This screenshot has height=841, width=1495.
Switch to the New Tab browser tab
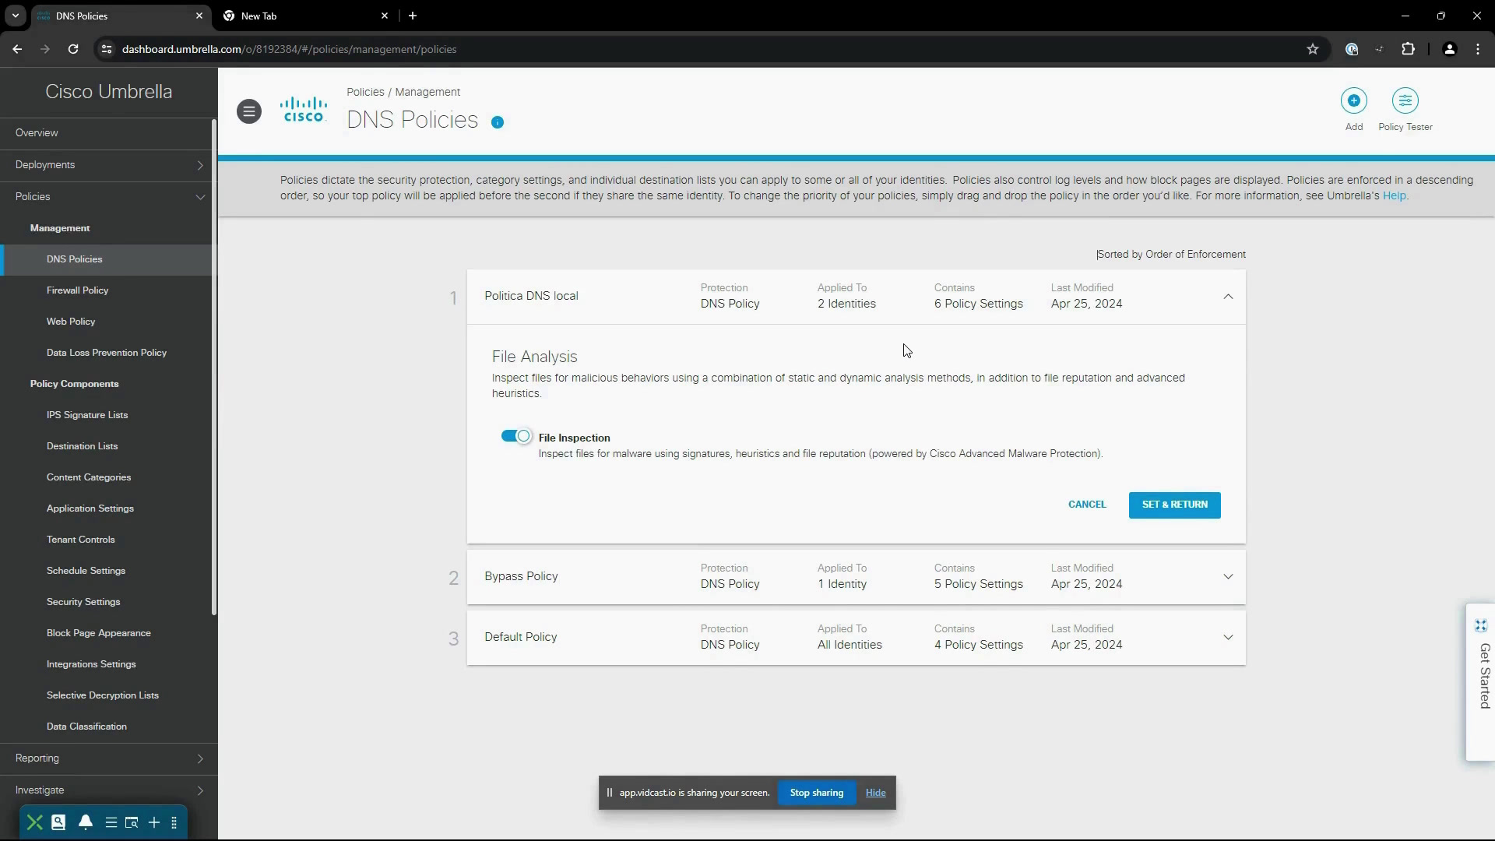tap(305, 16)
